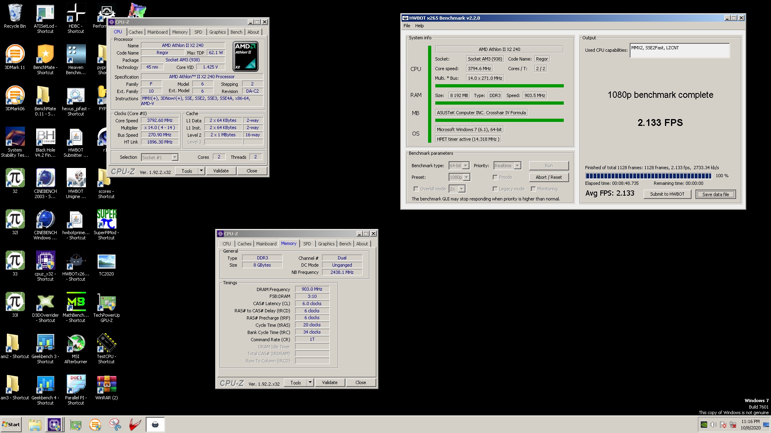Click the Start button
This screenshot has height=433, width=771.
point(11,425)
